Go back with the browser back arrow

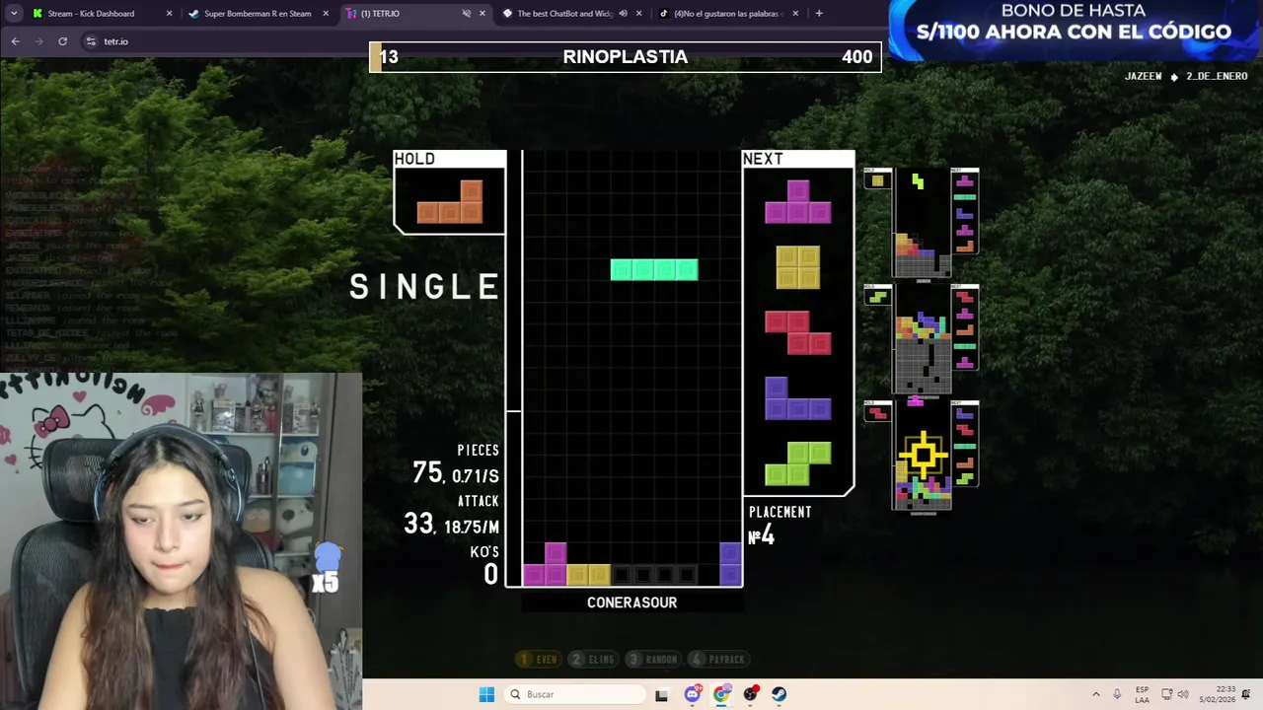(x=15, y=41)
